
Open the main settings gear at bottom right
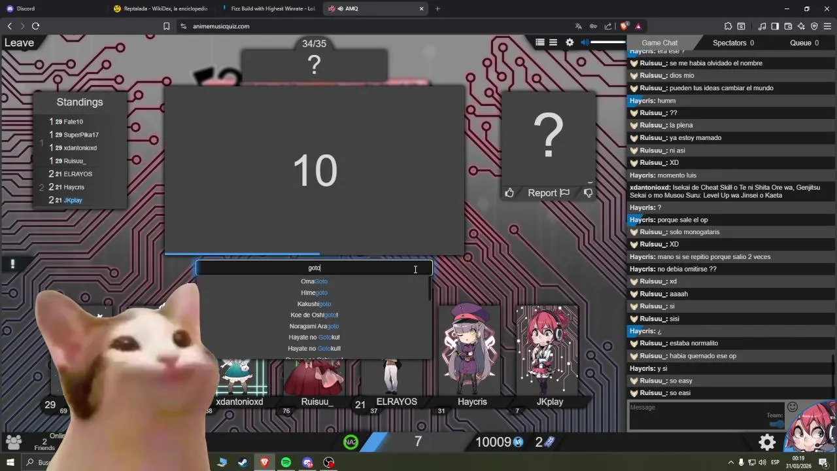(x=767, y=443)
